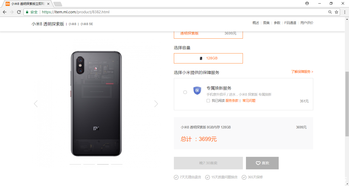Click the zoom magnifier icon in address bar
This screenshot has width=349, height=186.
tap(330, 12)
